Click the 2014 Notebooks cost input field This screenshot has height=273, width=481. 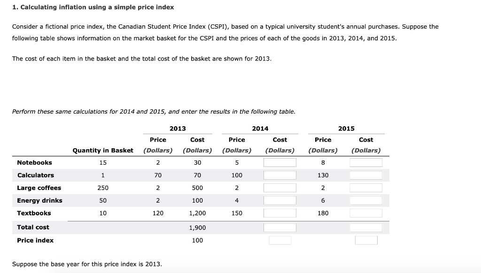[x=280, y=162]
